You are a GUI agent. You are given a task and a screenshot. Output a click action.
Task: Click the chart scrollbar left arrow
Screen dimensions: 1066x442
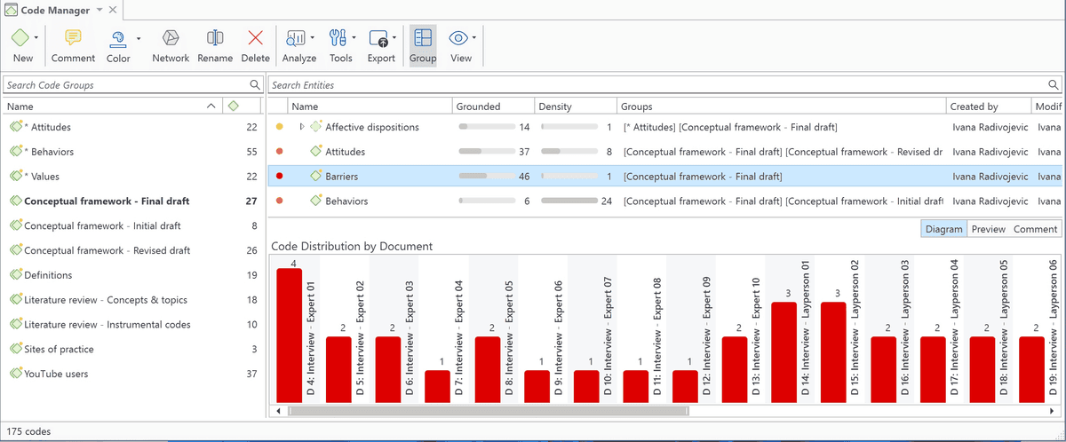click(278, 411)
